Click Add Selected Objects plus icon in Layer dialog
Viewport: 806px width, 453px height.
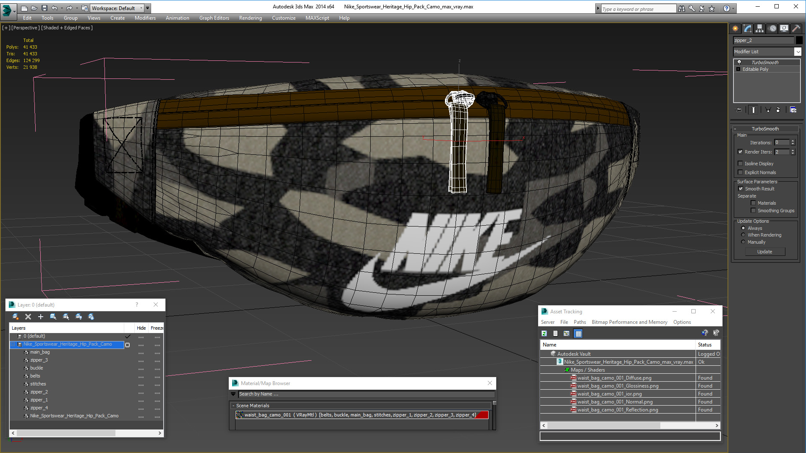41,317
